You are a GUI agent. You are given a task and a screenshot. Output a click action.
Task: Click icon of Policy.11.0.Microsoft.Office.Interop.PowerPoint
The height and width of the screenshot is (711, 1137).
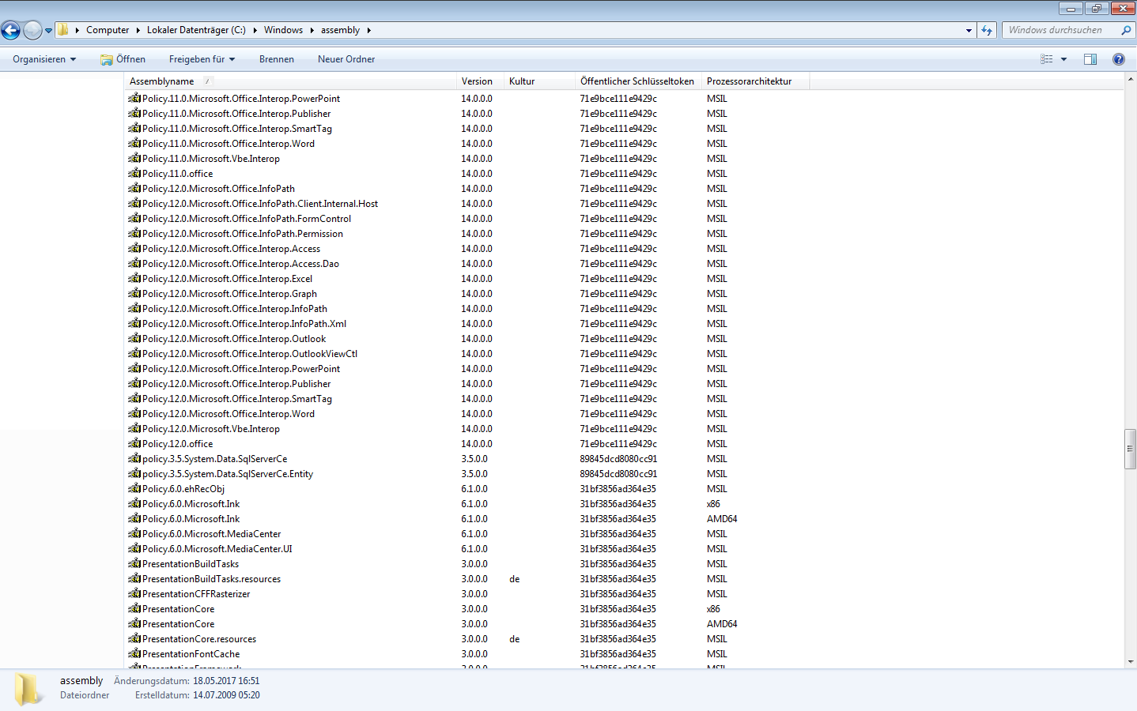pyautogui.click(x=134, y=98)
